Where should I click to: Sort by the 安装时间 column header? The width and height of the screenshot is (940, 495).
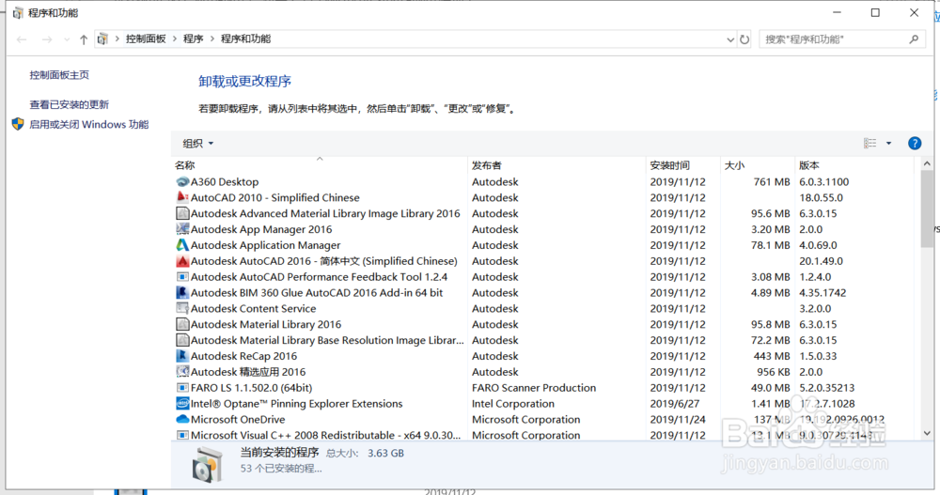682,164
